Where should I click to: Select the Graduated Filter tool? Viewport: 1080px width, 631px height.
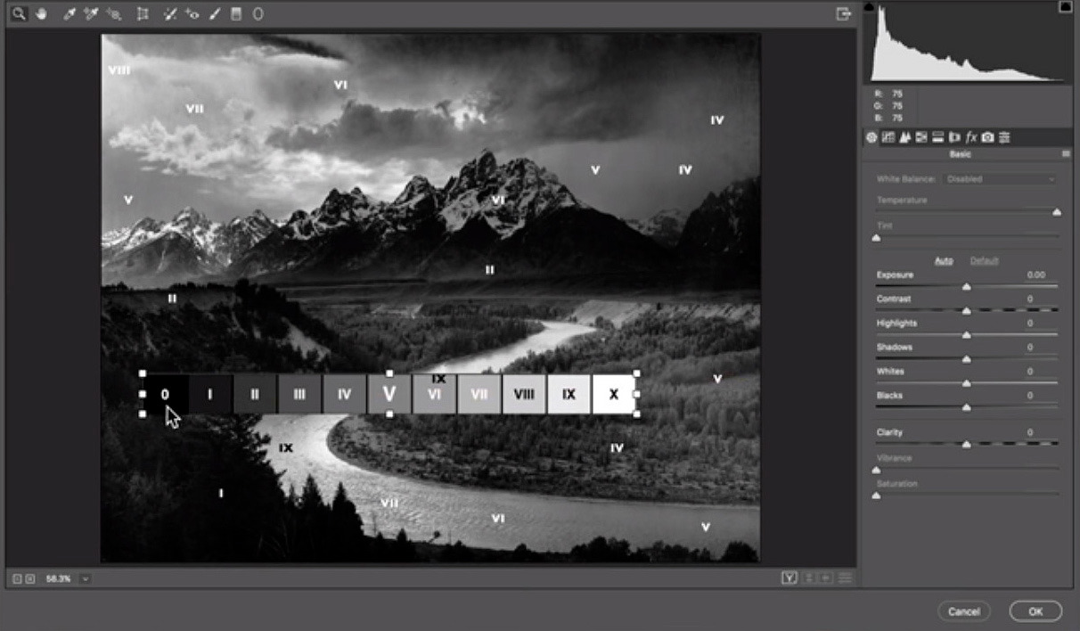click(x=236, y=14)
